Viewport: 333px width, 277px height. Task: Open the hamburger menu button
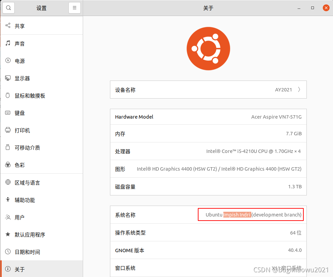(x=75, y=8)
